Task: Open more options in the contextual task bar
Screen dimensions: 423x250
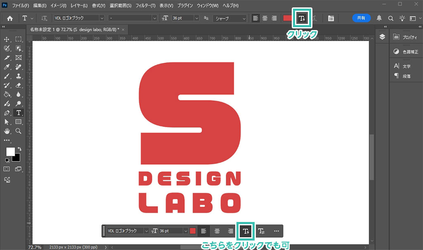Action: click(276, 231)
